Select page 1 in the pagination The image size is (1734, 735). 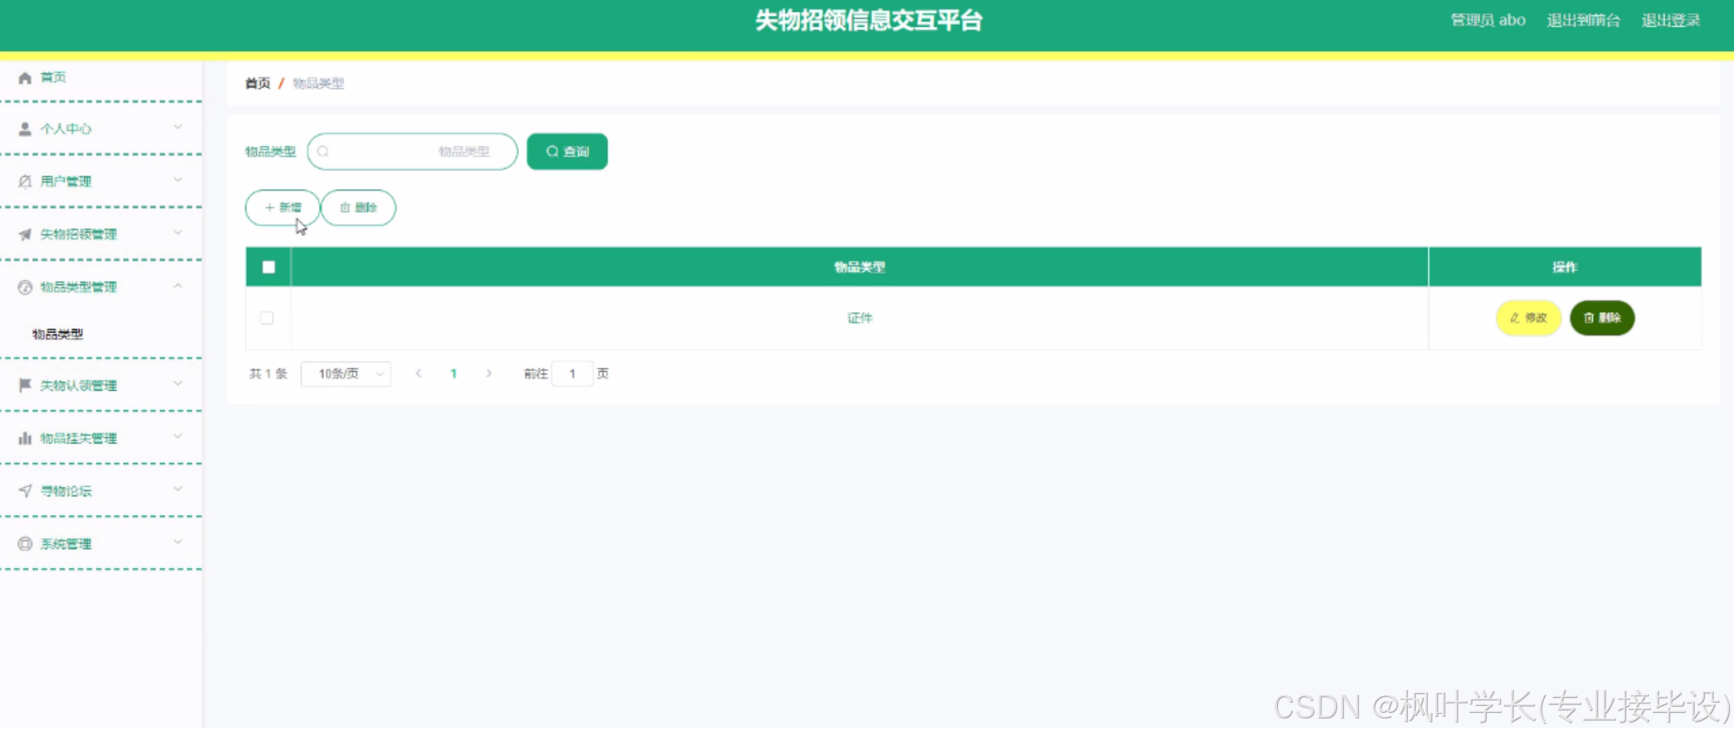click(x=454, y=373)
